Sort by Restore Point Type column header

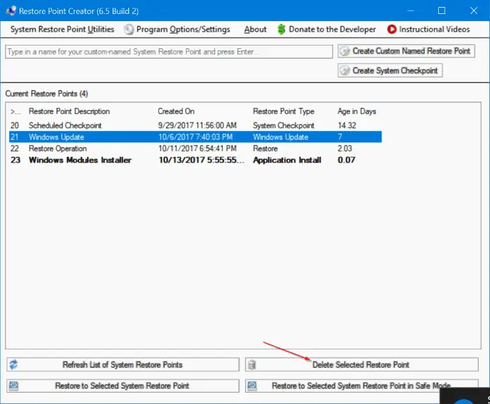pyautogui.click(x=283, y=111)
